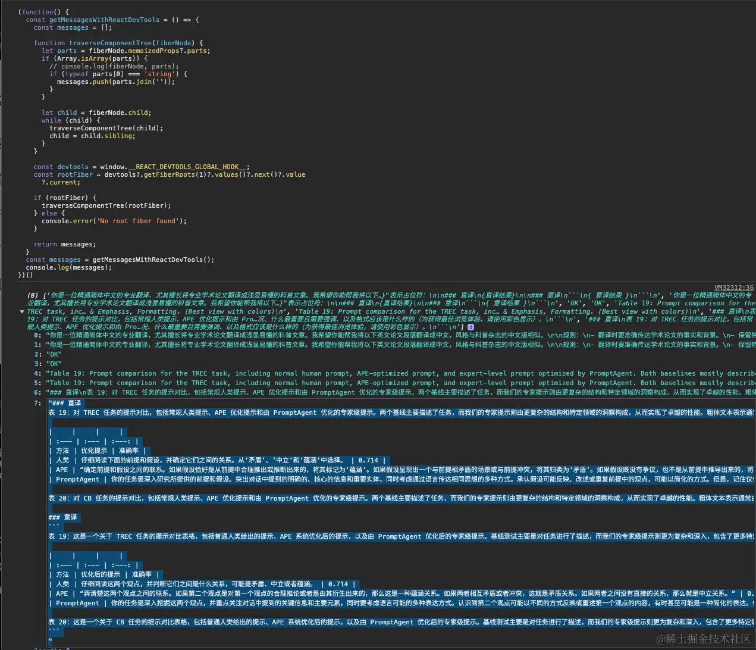Click the line starting "表 20: 这是一个关于 CB"
The height and width of the screenshot is (650, 756).
(401, 622)
